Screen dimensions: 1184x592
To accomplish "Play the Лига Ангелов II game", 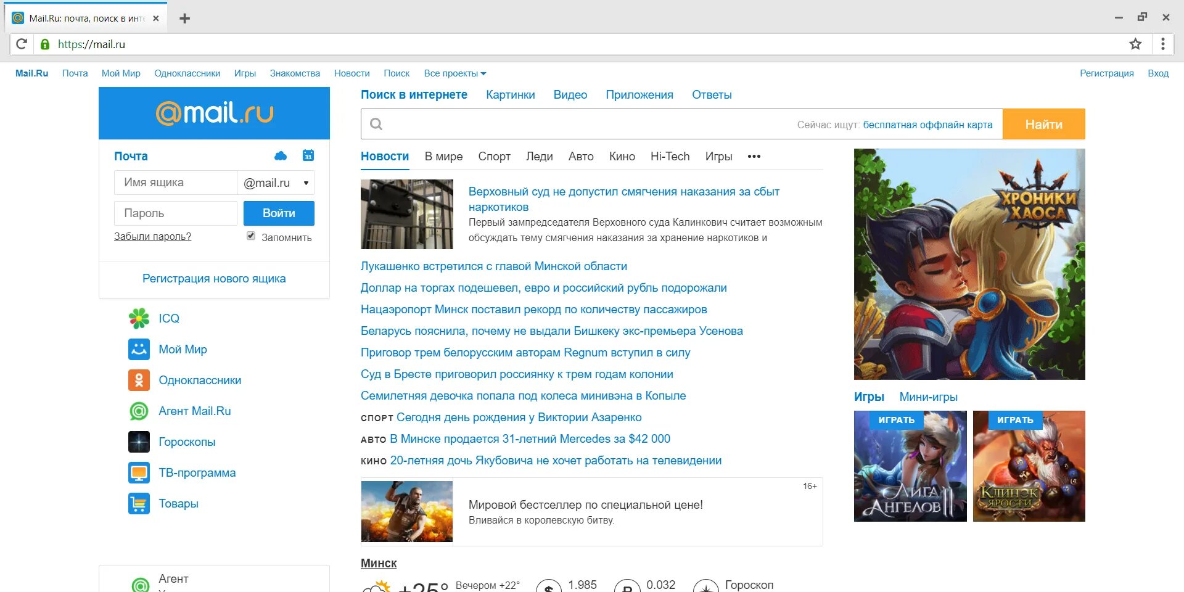I will pos(910,466).
